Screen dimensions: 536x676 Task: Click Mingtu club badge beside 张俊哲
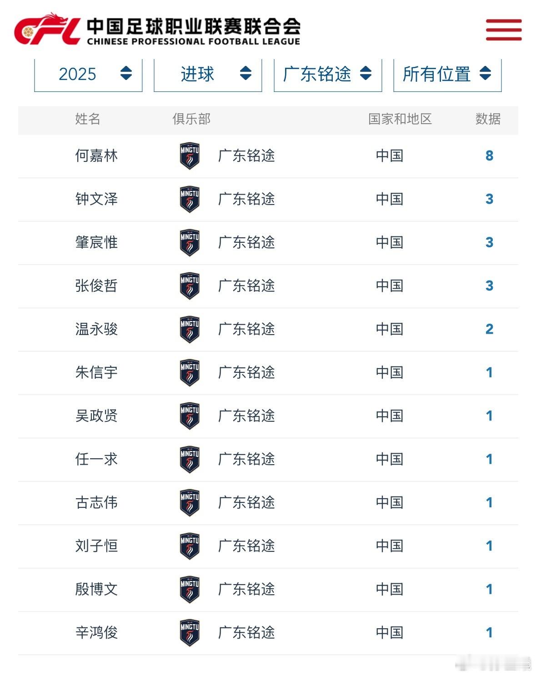(190, 286)
